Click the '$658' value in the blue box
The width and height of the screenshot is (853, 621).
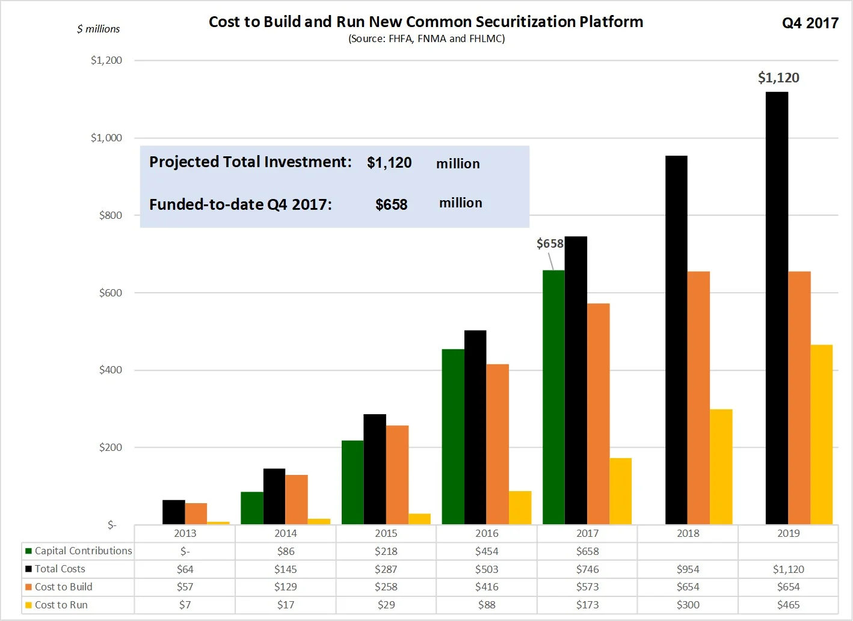pos(391,204)
